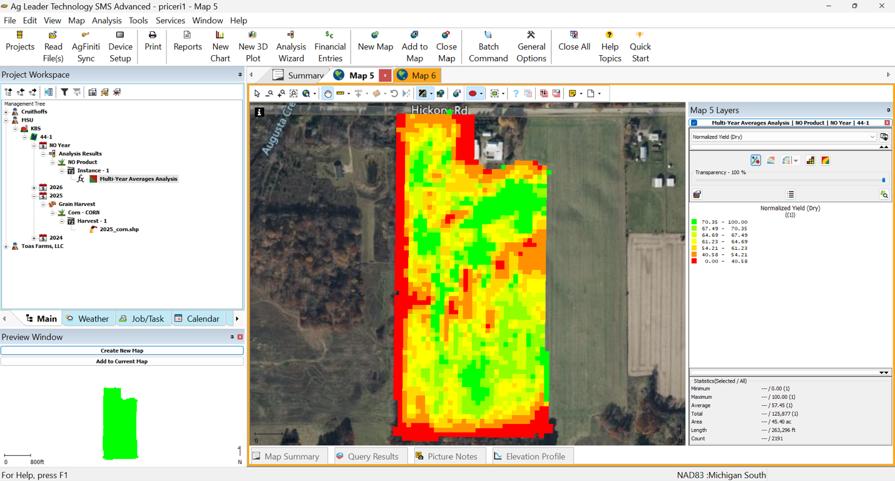Expand the Toas Farms, LLC node
The width and height of the screenshot is (895, 481).
[6, 246]
